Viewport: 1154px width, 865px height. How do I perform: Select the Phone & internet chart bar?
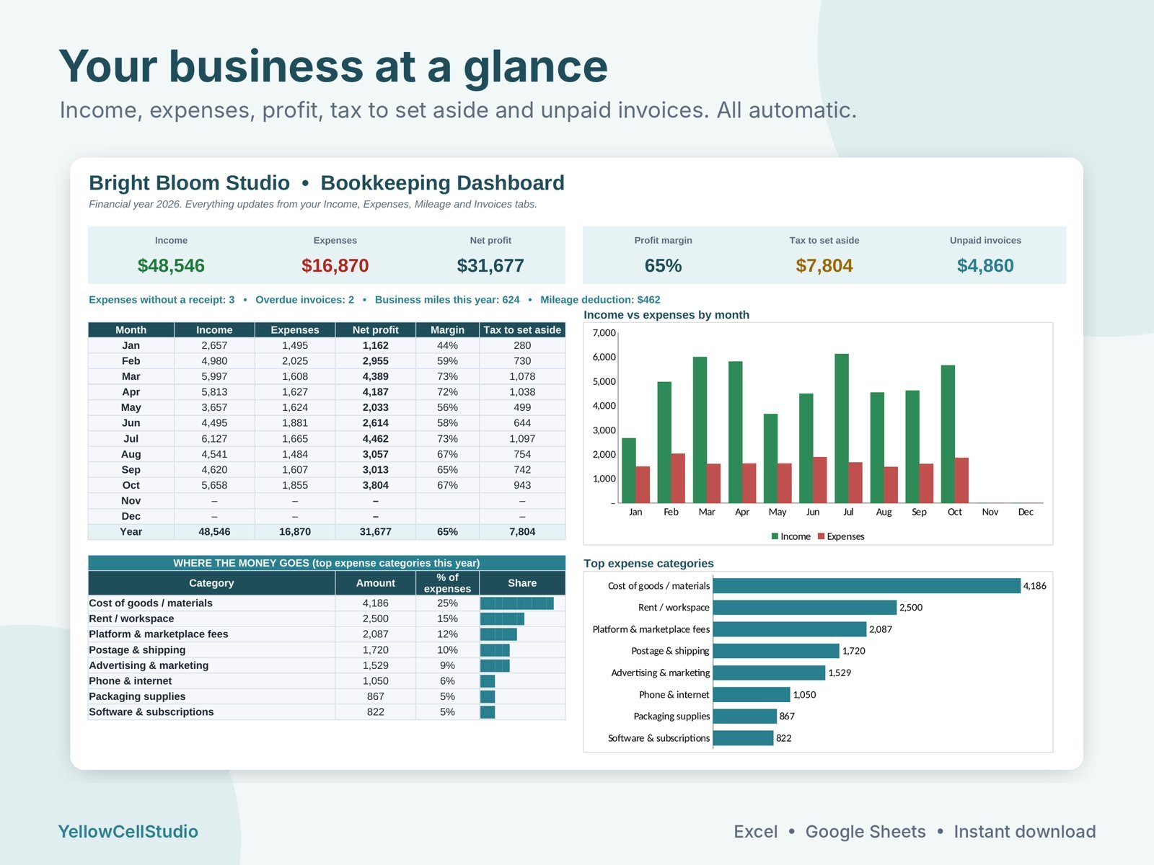click(752, 694)
